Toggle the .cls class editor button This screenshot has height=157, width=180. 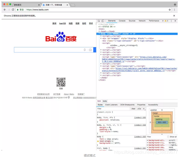(x=139, y=109)
